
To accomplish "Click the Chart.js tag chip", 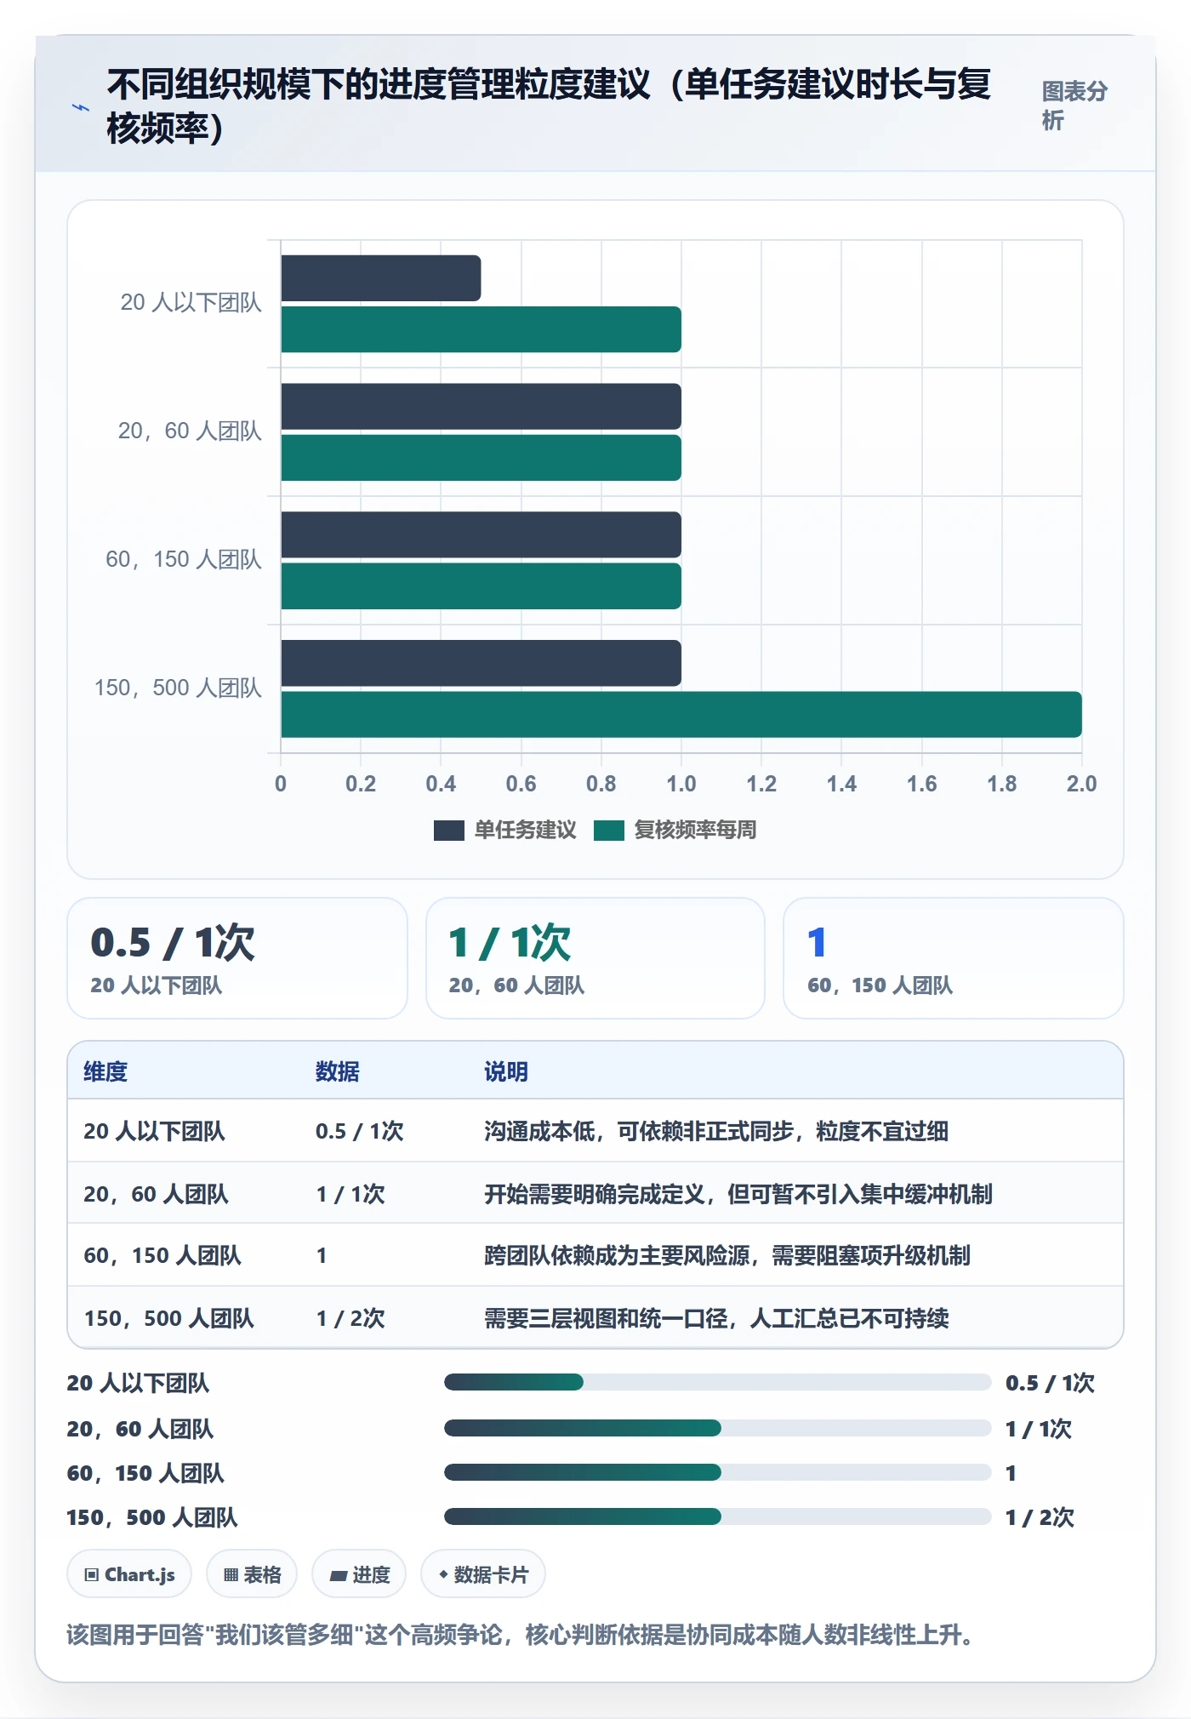I will pyautogui.click(x=129, y=1574).
